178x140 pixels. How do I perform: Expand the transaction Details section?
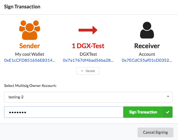(88, 71)
